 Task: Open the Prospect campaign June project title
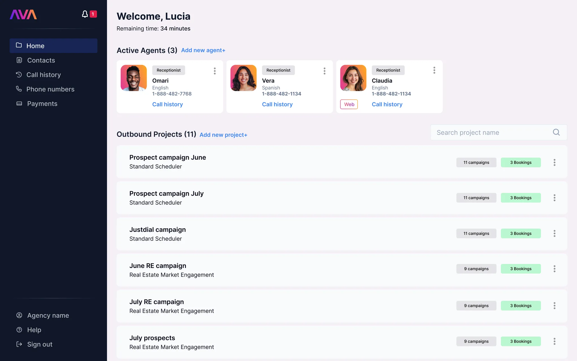pyautogui.click(x=168, y=157)
